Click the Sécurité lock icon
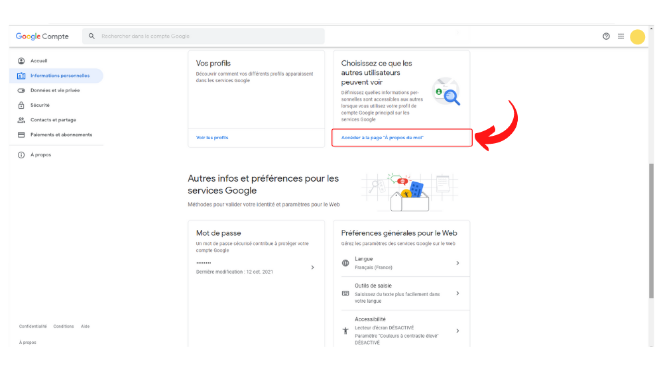The image size is (663, 371). point(21,105)
